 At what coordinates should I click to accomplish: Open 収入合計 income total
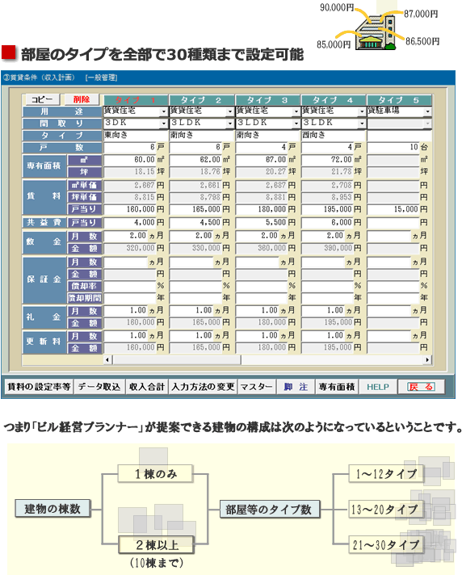[147, 387]
